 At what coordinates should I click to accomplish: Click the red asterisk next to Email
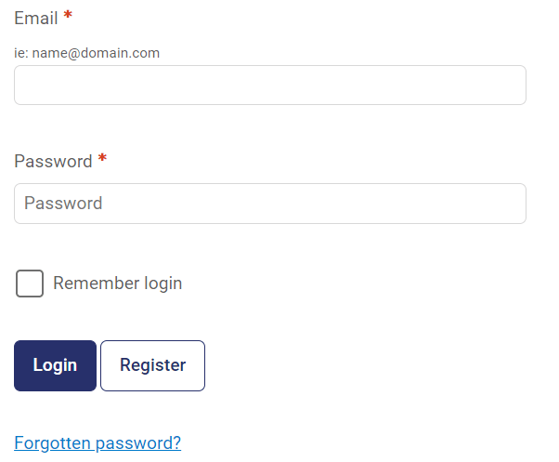point(68,16)
